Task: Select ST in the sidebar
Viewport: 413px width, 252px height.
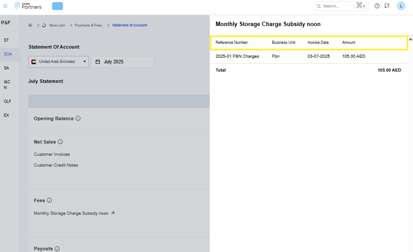Action: point(7,40)
